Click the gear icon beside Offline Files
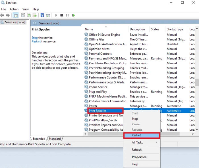Image resolution: width=199 pixels, height=168 pixels. 86,39
